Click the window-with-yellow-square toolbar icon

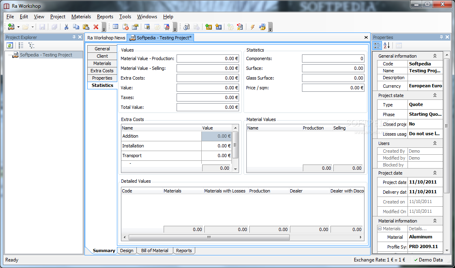coord(147,27)
